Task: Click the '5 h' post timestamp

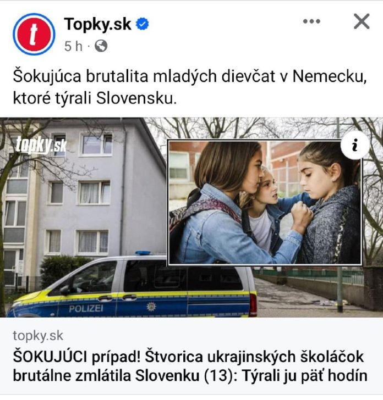Action: [x=73, y=46]
